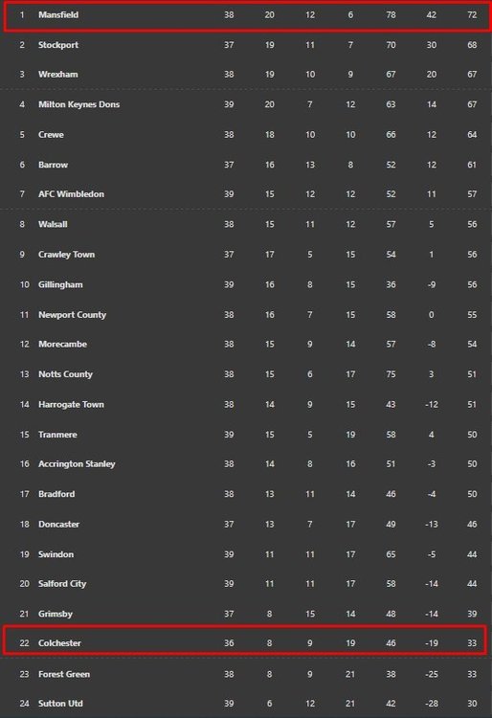
Task: Click Forest Green team name
Action: 64,674
